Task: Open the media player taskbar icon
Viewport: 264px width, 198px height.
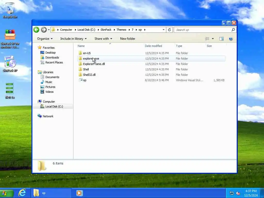Action: (79, 193)
